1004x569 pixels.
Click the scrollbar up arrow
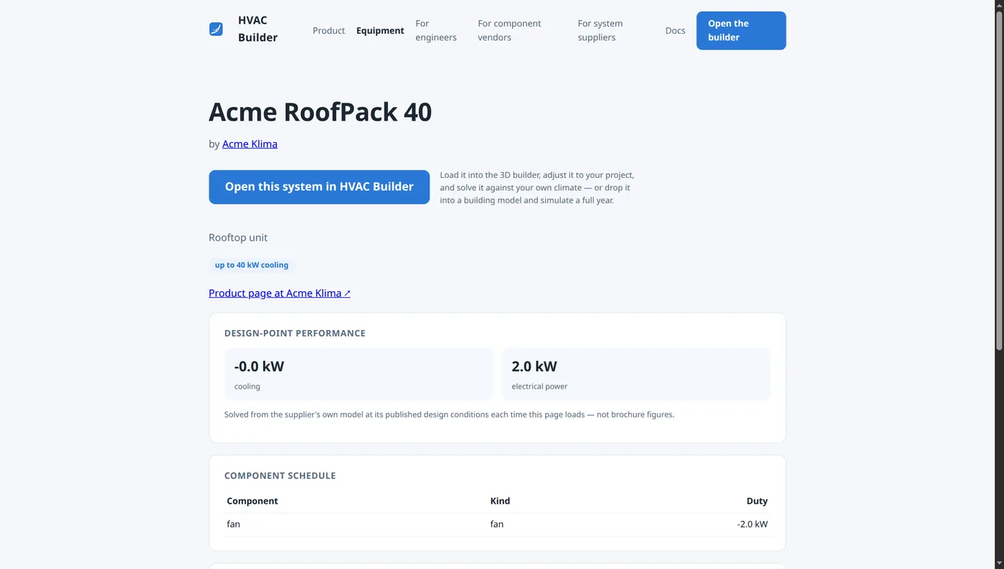[x=998, y=5]
